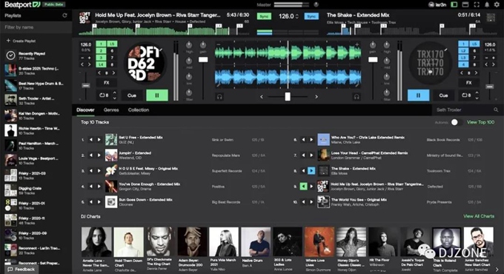
Task: Click the Create Playlist button
Action: point(21,41)
